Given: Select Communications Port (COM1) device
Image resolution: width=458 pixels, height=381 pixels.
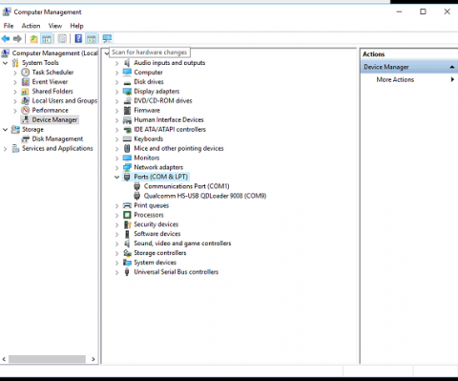Looking at the screenshot, I should (x=186, y=186).
